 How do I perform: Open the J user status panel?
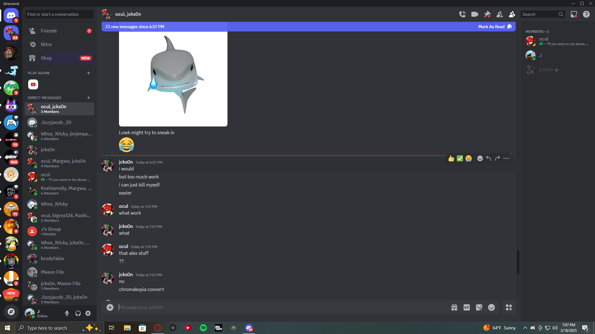pos(43,313)
